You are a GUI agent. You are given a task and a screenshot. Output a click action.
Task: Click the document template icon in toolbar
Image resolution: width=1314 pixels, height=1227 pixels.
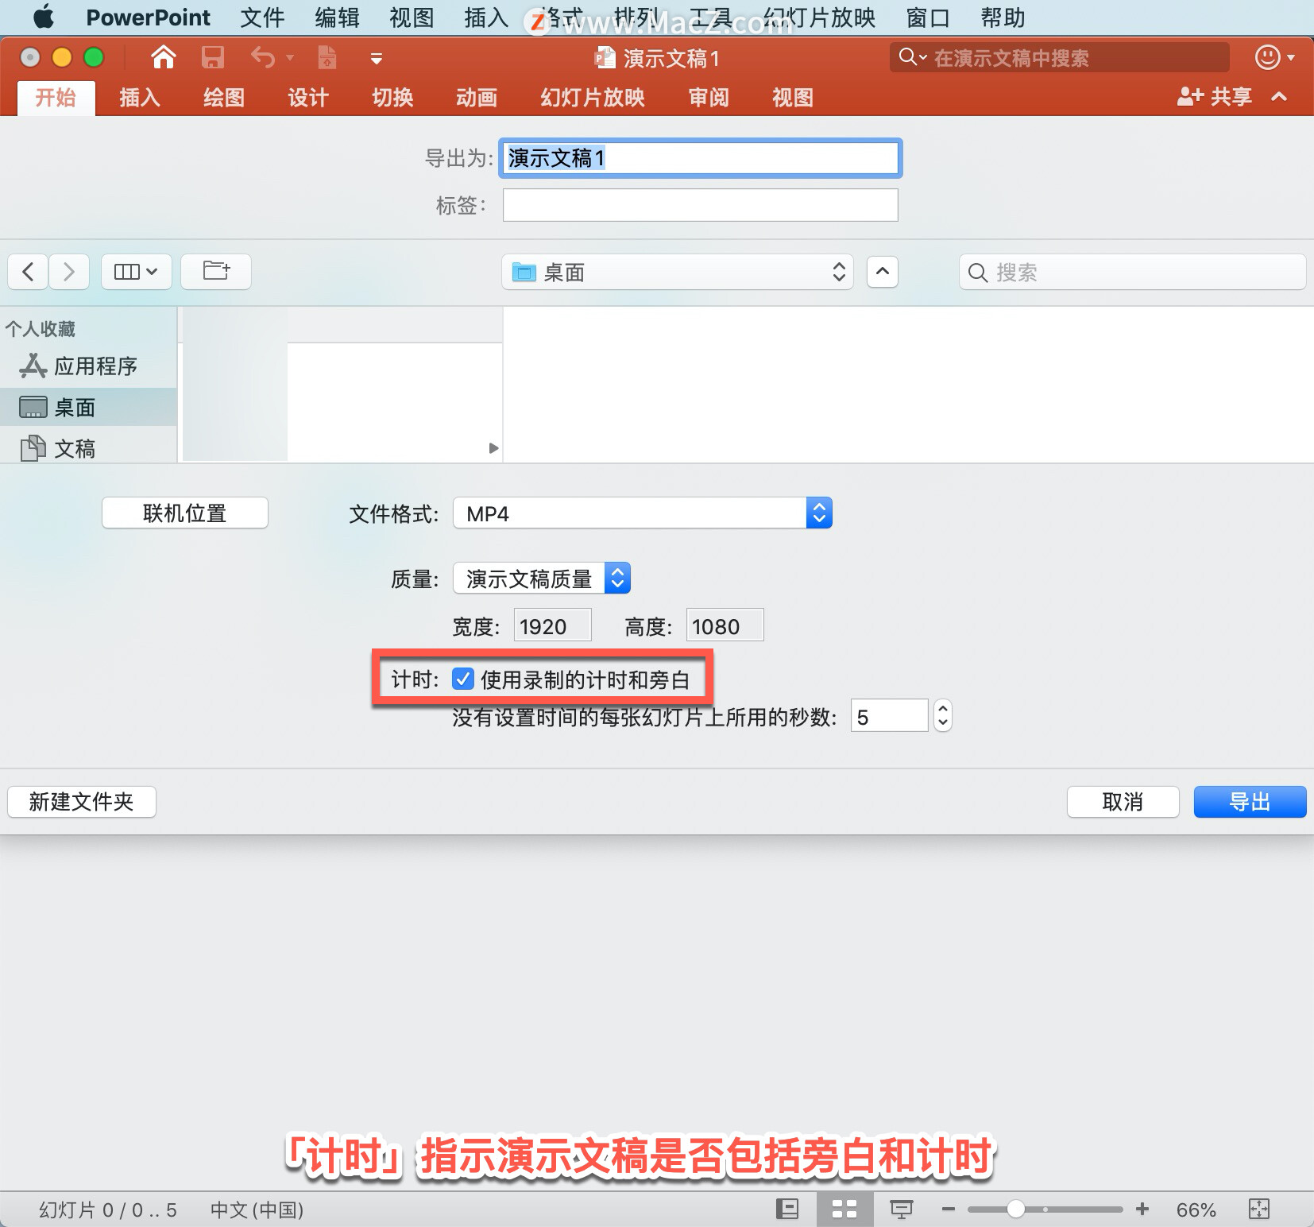pyautogui.click(x=327, y=57)
